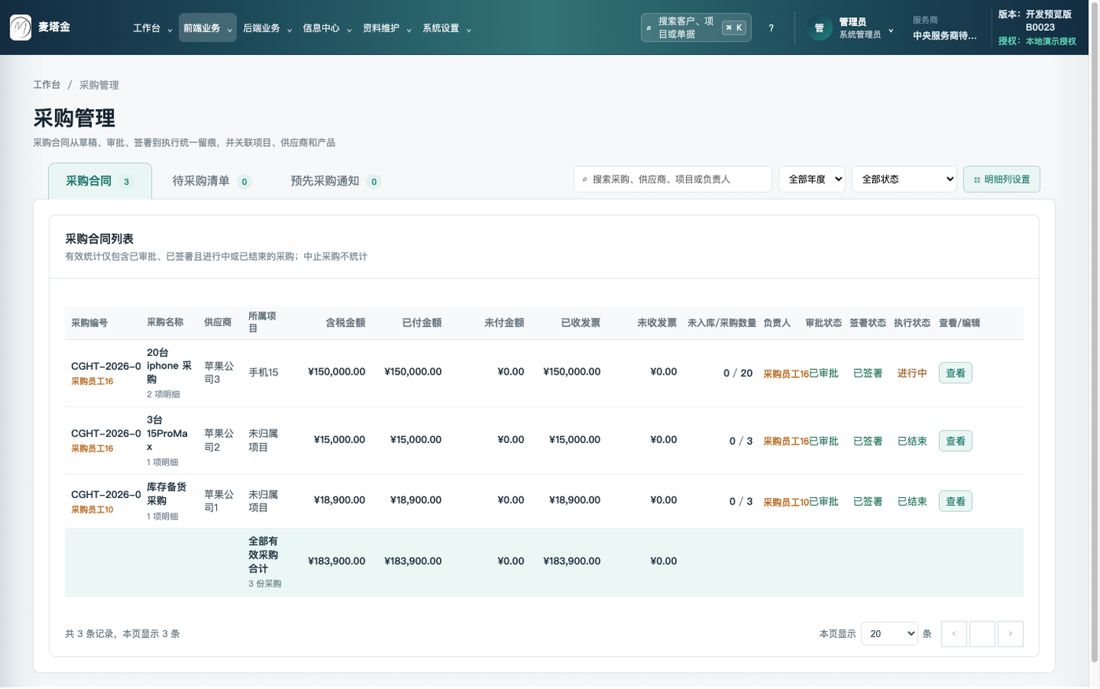The width and height of the screenshot is (1100, 689).
Task: Focus the 搜索采购、供应商 search field
Action: [673, 179]
